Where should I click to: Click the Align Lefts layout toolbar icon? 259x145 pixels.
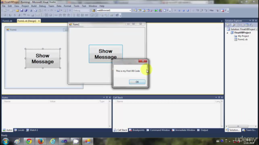tap(10, 15)
